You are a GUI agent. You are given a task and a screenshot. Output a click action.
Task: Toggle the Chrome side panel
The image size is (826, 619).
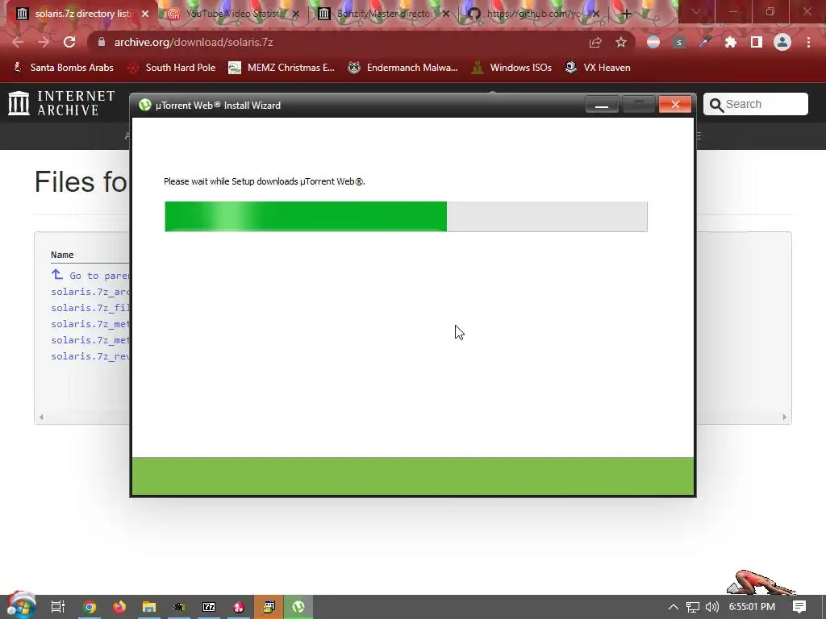click(757, 42)
